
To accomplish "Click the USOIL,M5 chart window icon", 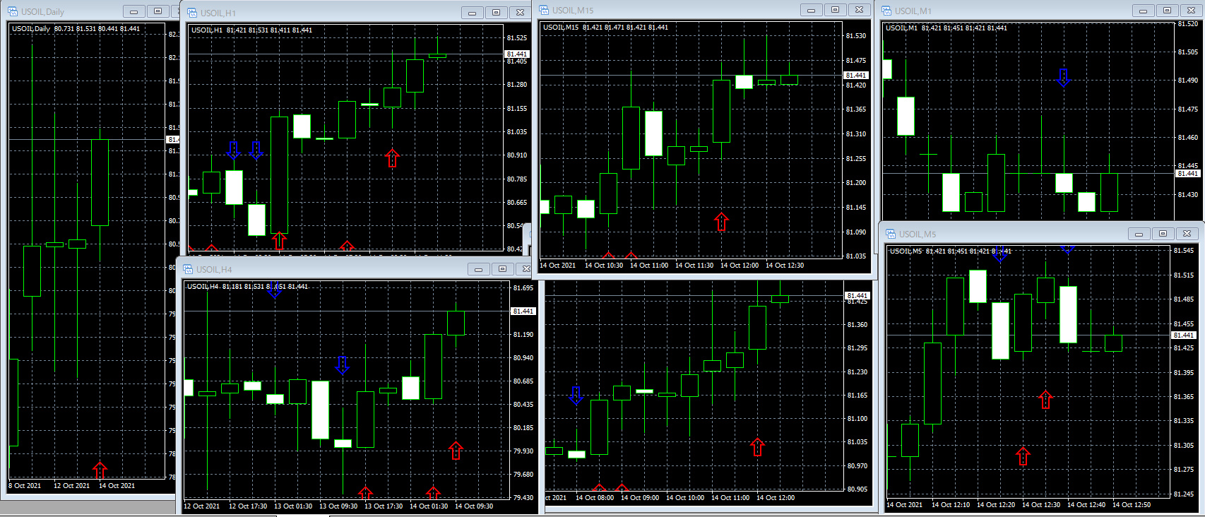I will pyautogui.click(x=890, y=234).
